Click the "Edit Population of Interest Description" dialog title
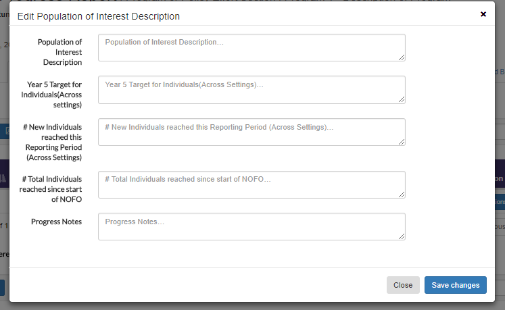Viewport: 505px width, 310px height. pos(98,16)
